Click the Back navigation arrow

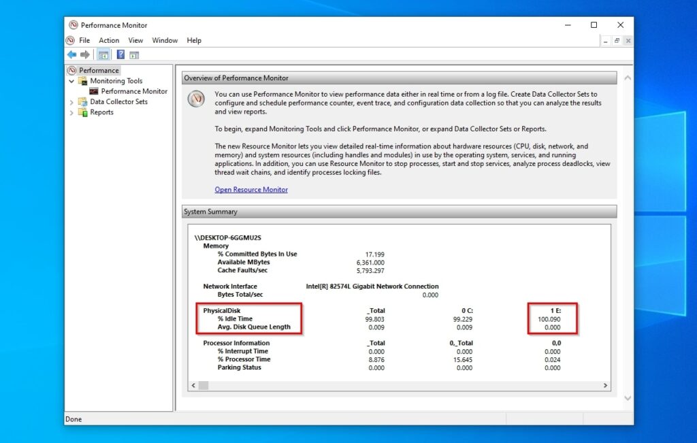pyautogui.click(x=71, y=54)
